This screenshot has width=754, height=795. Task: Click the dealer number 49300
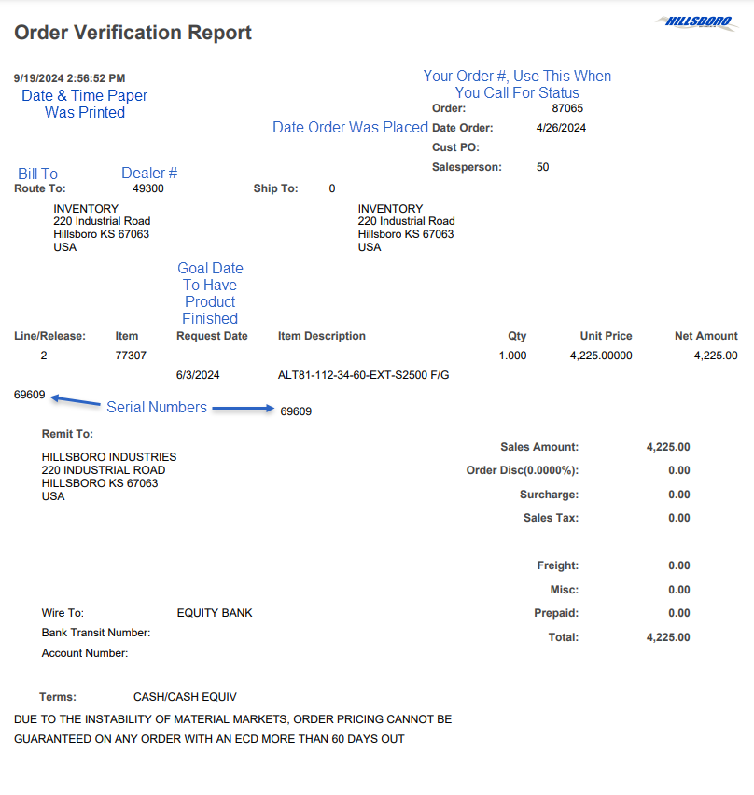point(148,188)
